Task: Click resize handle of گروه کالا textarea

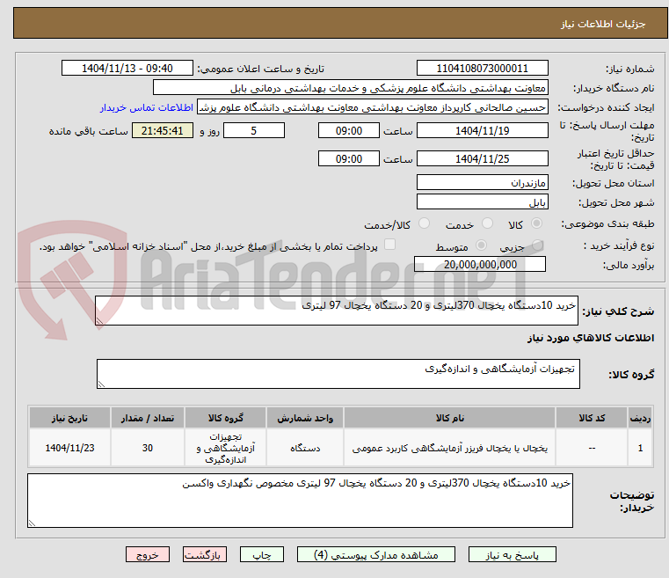Action: (x=101, y=384)
